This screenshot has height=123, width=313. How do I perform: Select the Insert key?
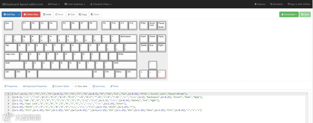(x=144, y=39)
